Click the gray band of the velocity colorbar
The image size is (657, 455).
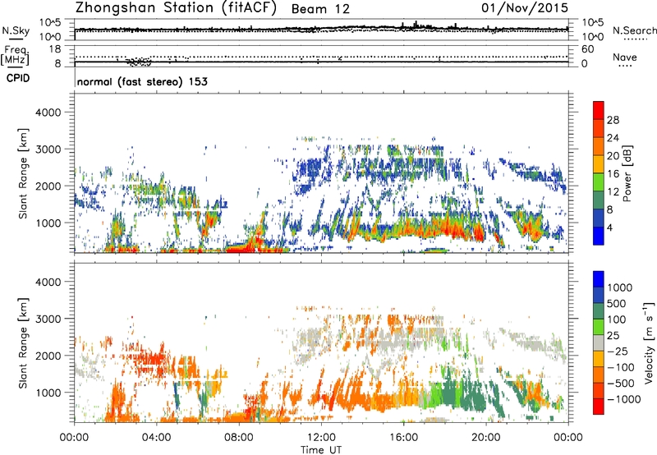pyautogui.click(x=599, y=342)
